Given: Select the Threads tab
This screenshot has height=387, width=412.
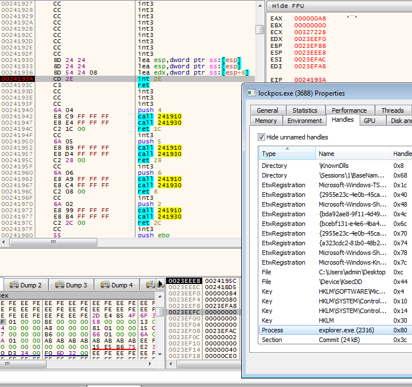Looking at the screenshot, I should pyautogui.click(x=392, y=110).
